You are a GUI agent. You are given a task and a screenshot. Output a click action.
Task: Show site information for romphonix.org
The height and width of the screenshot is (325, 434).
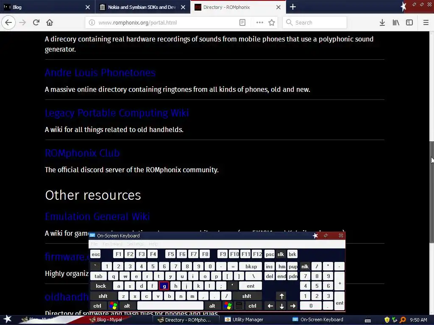[92, 23]
